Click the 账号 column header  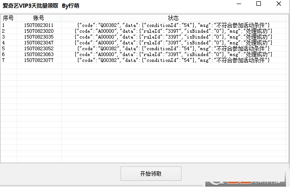(x=39, y=18)
